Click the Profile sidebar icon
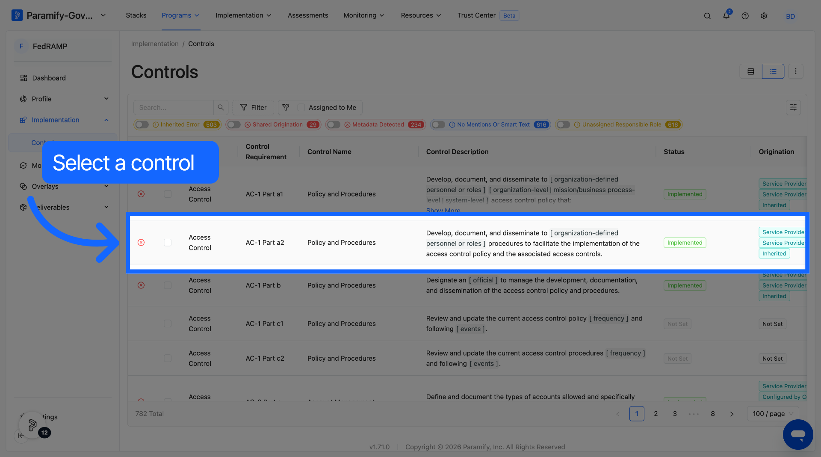821x457 pixels. click(24, 99)
